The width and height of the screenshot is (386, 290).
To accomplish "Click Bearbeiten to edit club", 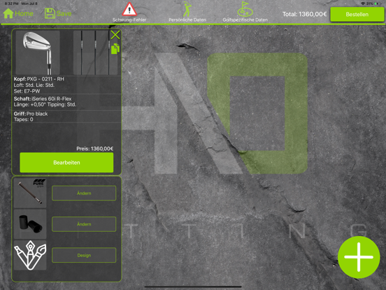I will click(x=66, y=163).
